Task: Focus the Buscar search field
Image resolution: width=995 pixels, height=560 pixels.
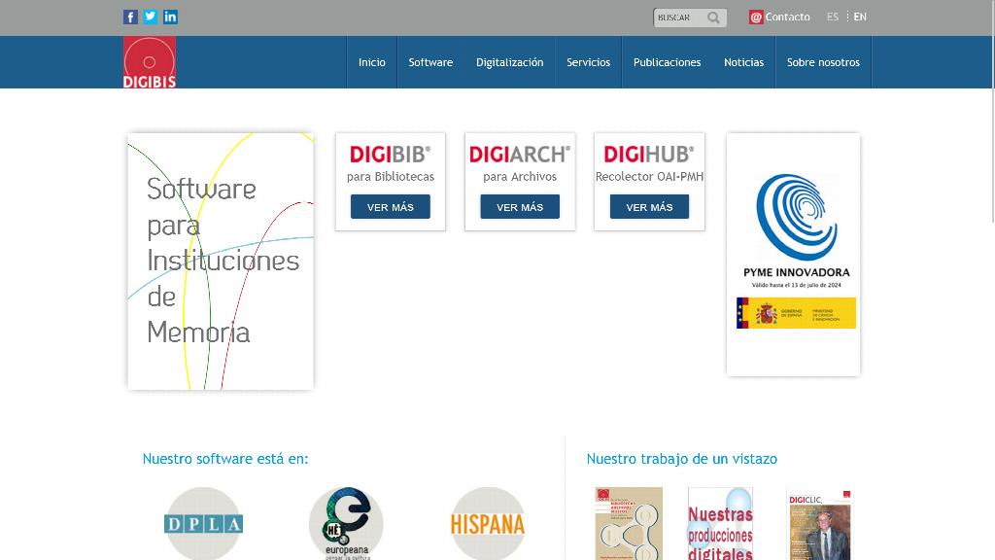Action: pos(680,17)
